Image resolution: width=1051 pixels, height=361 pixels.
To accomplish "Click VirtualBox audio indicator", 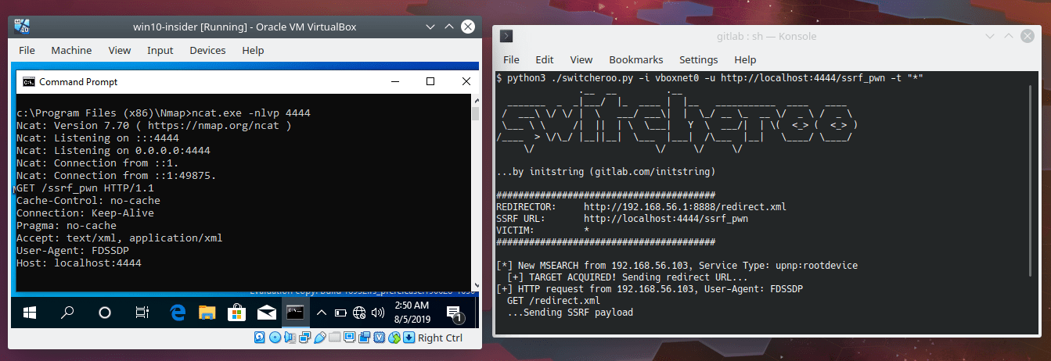I will click(x=290, y=338).
